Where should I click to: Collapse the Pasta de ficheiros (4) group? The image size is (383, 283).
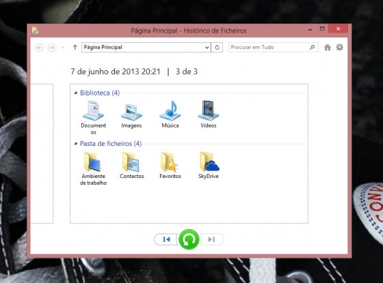pos(76,143)
